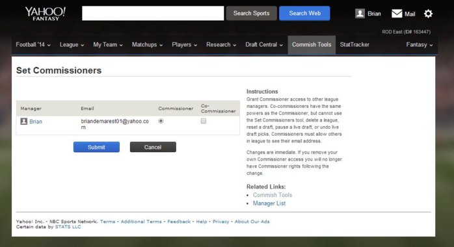Viewport: 454px width, 247px height.
Task: Open the settings gear icon
Action: (x=428, y=14)
